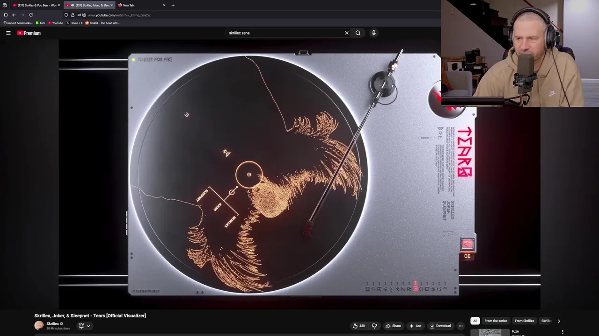Click the Share button

[x=393, y=326]
